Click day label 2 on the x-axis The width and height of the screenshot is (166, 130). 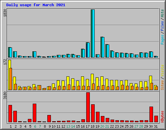(x=16, y=126)
